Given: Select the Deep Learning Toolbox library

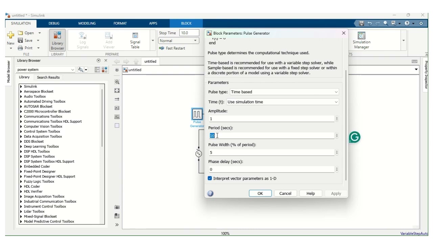Looking at the screenshot, I should [41, 146].
